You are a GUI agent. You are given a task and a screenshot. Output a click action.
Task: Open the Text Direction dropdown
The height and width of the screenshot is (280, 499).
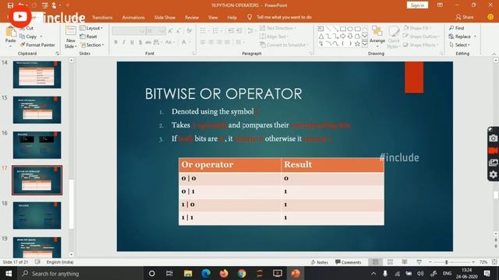pyautogui.click(x=278, y=28)
